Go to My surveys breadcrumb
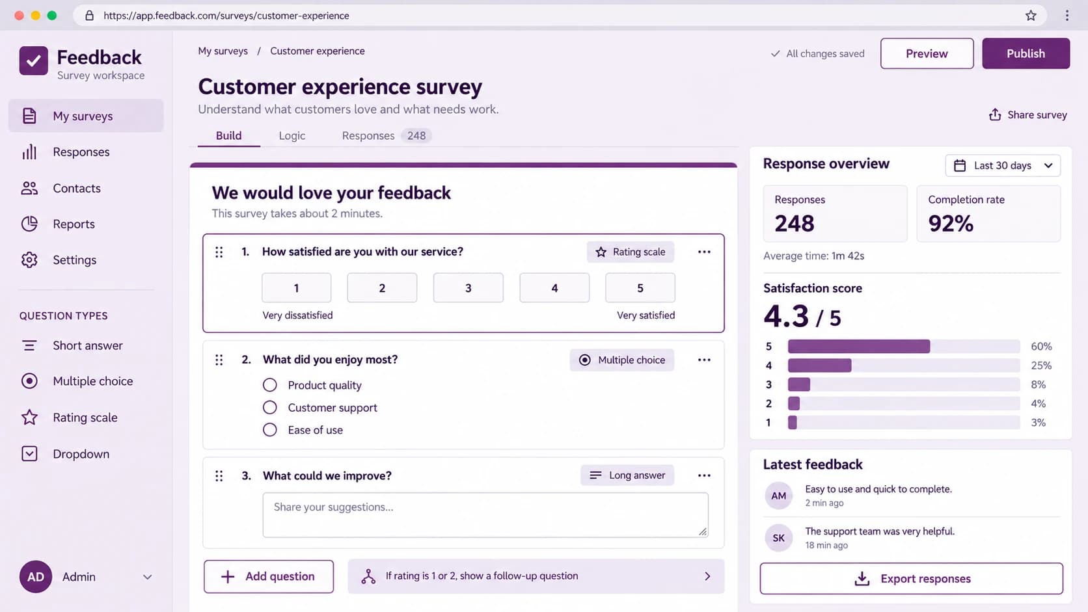 click(x=223, y=51)
